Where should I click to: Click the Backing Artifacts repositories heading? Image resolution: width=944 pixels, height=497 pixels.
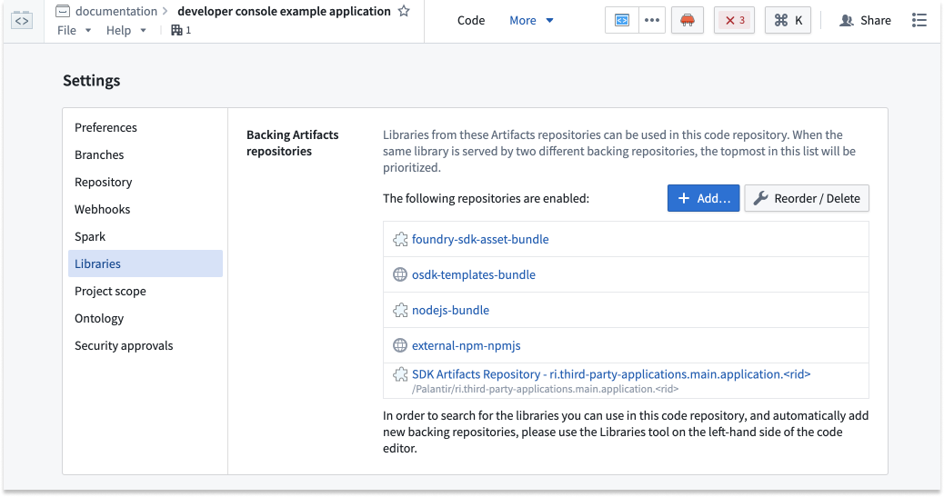293,143
